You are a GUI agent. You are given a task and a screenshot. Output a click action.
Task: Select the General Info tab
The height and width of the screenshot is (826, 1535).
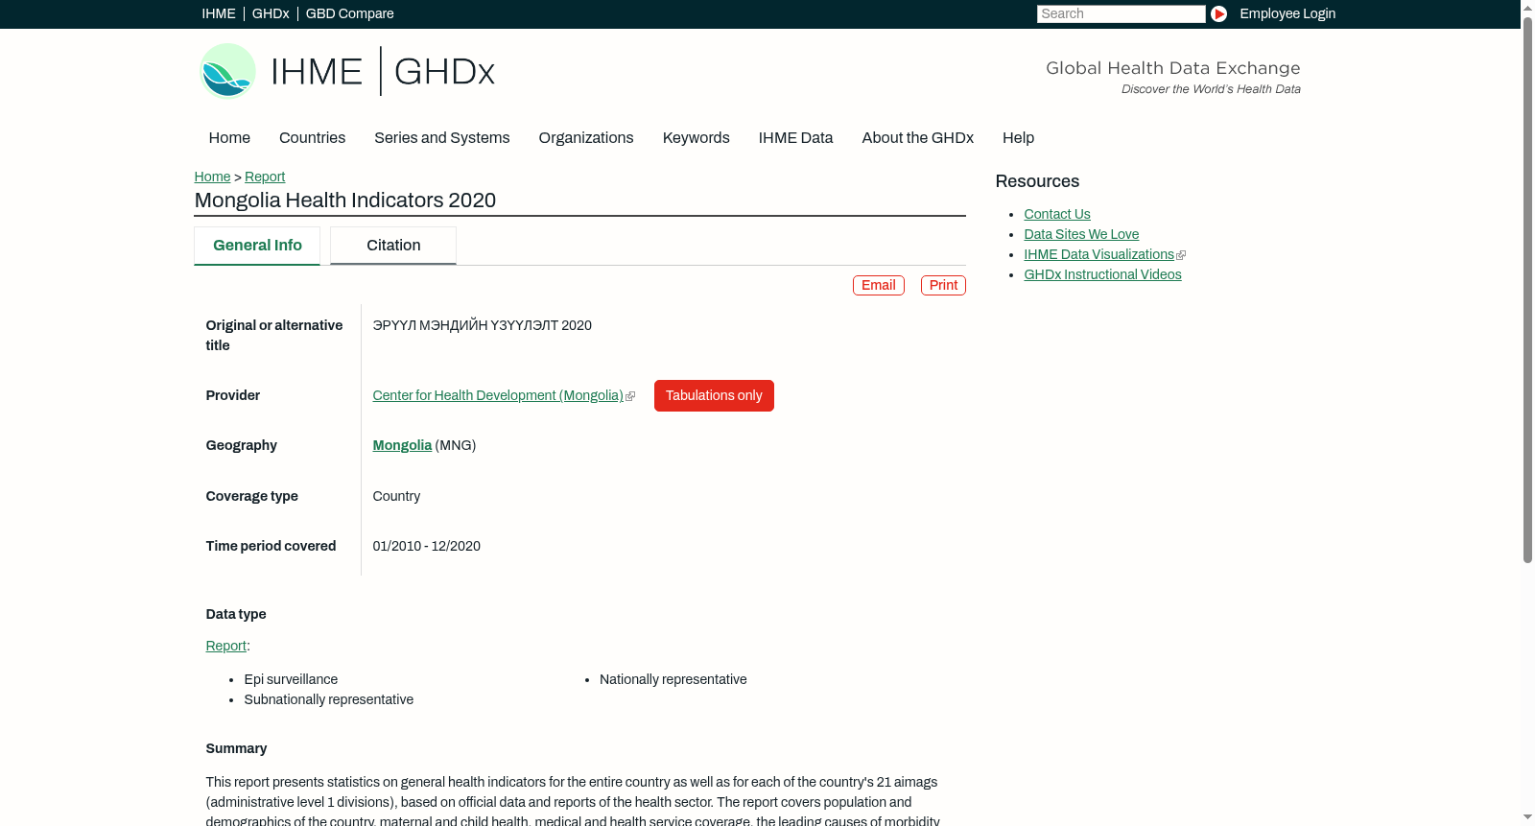click(x=257, y=246)
